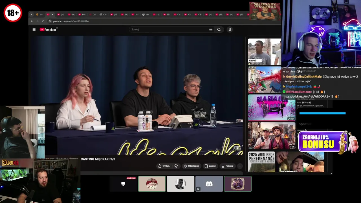Screen dimensions: 361x203
Task: Switch to the 'Co' browser tab
Action: 103,14
